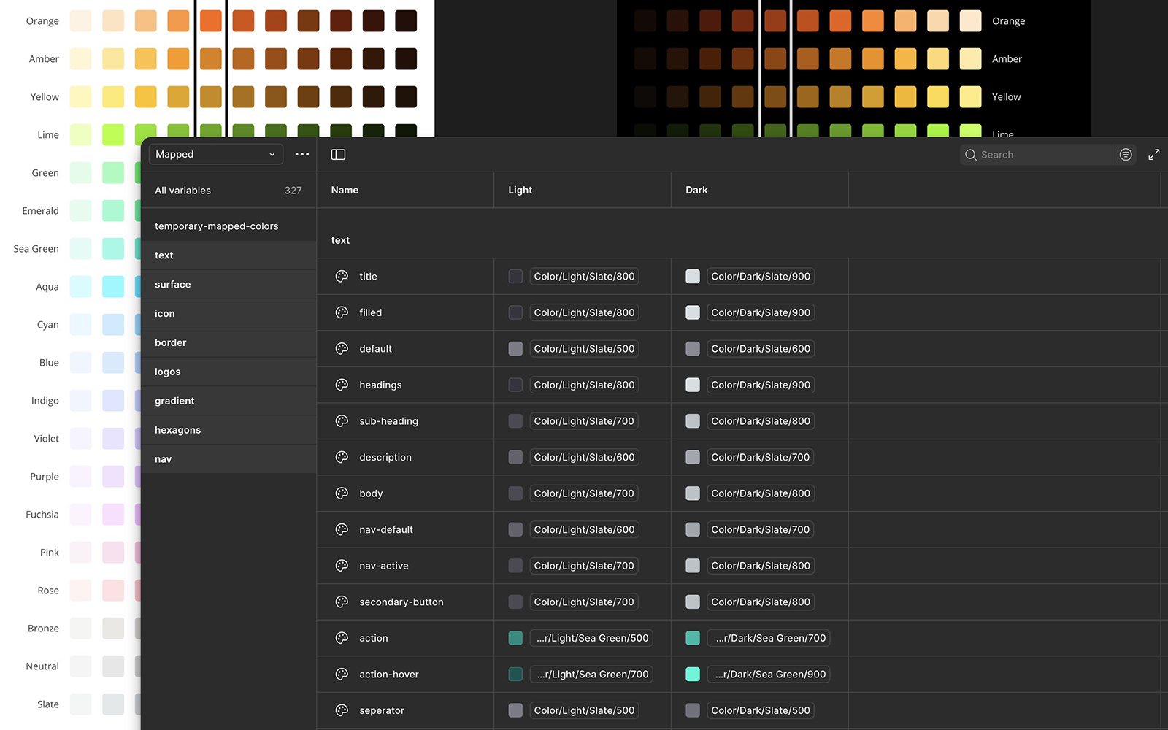This screenshot has width=1168, height=730.
Task: Click the expand window arrows icon
Action: pyautogui.click(x=1153, y=155)
